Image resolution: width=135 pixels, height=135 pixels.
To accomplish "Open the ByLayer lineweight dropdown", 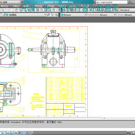I will (x=126, y=15).
